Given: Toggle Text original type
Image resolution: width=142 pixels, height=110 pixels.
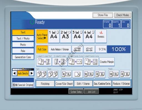Looking at the screenshot, I should (23, 32).
